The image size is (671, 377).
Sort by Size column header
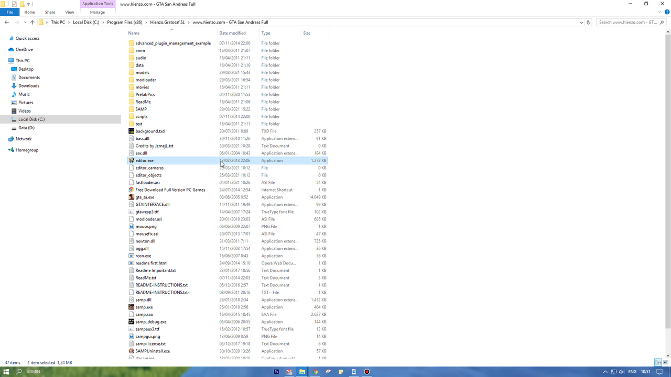coord(307,33)
